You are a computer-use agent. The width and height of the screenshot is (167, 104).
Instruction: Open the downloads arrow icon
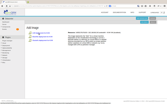click(x=150, y=6)
